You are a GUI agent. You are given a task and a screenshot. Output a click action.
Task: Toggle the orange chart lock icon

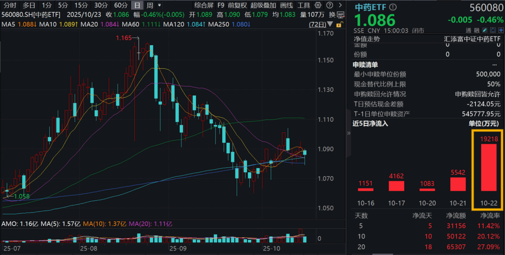coord(339,25)
